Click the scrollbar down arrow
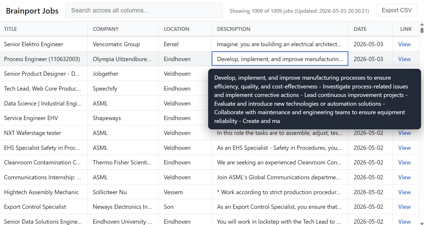The width and height of the screenshot is (424, 225). (x=422, y=223)
